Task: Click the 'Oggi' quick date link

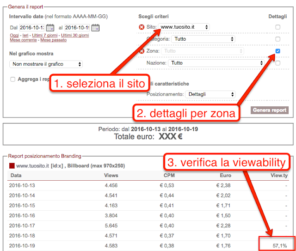Action: tap(15, 36)
